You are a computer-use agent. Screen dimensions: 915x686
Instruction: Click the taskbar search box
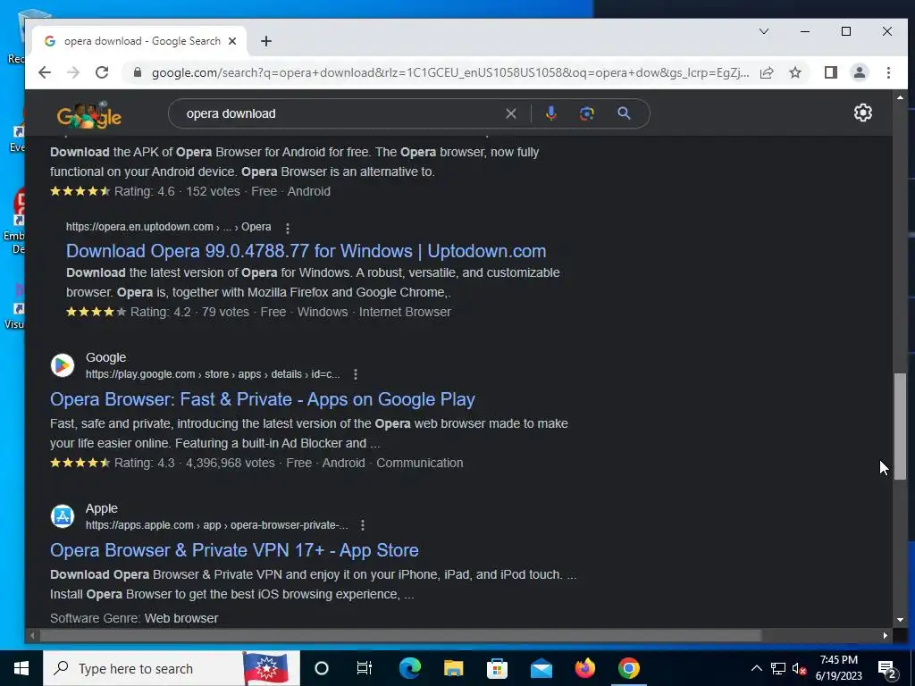click(172, 668)
